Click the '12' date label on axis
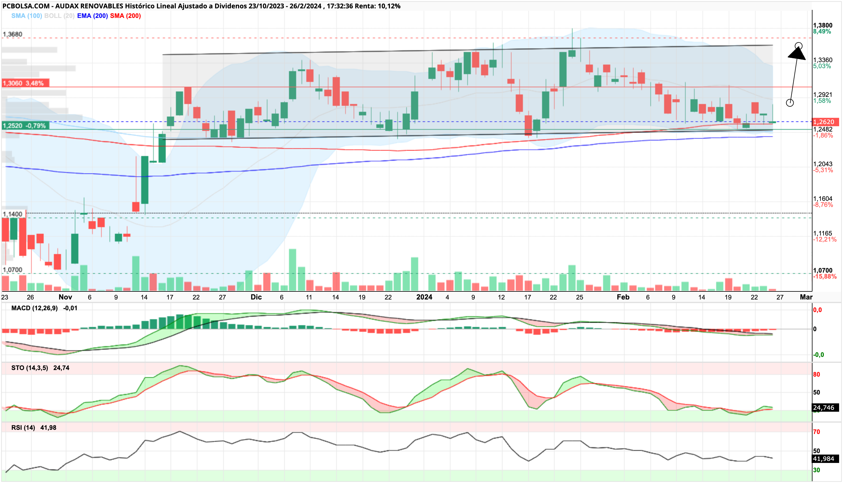Screen dimensions: 843x483 click(501, 298)
